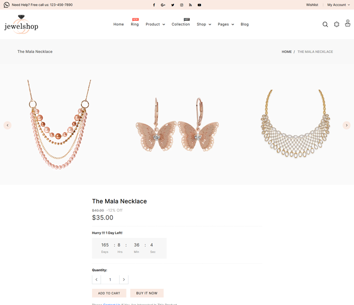Image resolution: width=354 pixels, height=305 pixels.
Task: Expand the Shop menu dropdown
Action: click(x=204, y=24)
